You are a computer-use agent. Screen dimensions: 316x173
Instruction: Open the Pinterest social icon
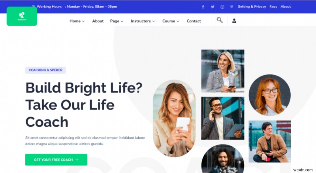tap(231, 7)
